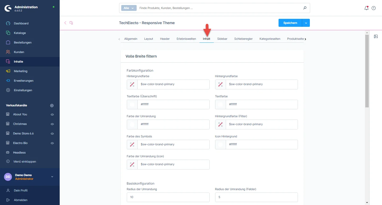Screen dimensions: 382x205
Task: Toggle eye icon for Electro Bio channel
Action: click(52, 143)
